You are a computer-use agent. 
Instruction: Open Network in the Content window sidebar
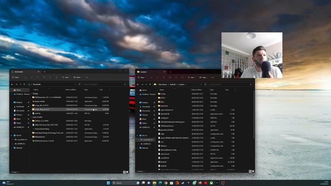[144, 148]
